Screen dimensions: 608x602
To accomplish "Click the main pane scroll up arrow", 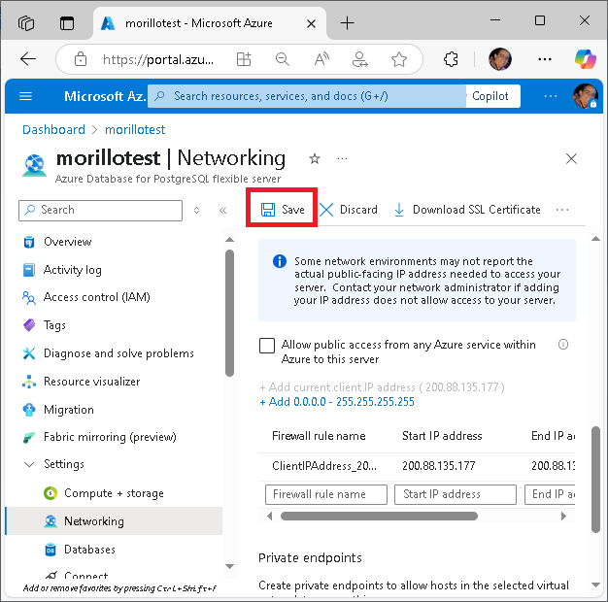I will (x=596, y=239).
